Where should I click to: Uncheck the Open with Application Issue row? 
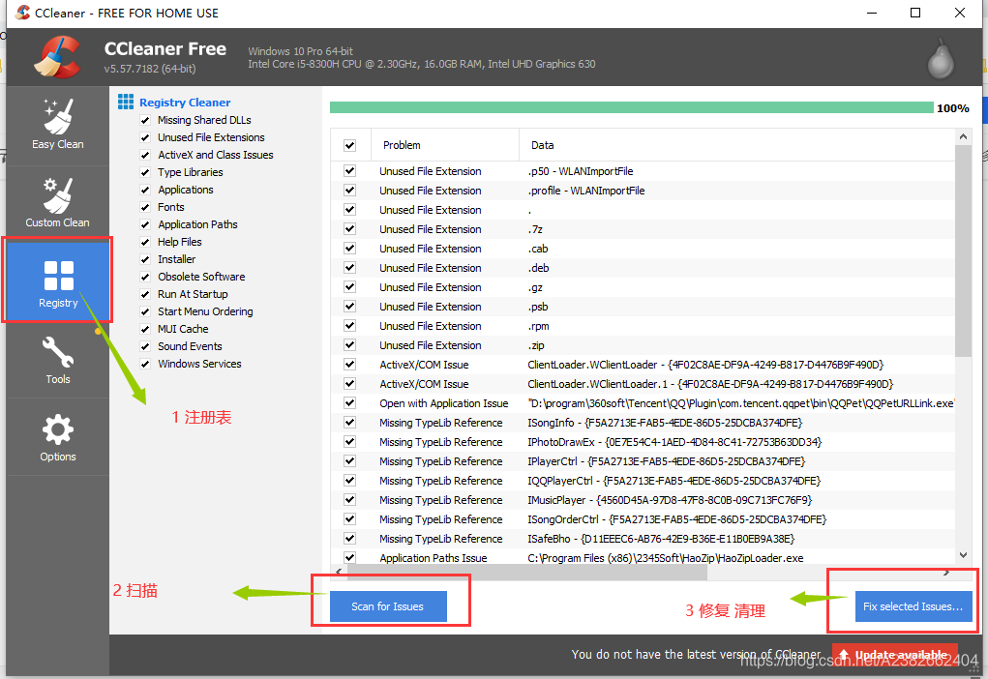[349, 403]
